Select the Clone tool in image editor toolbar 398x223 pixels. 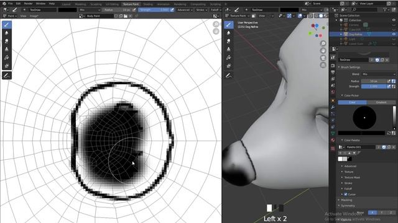[7, 50]
